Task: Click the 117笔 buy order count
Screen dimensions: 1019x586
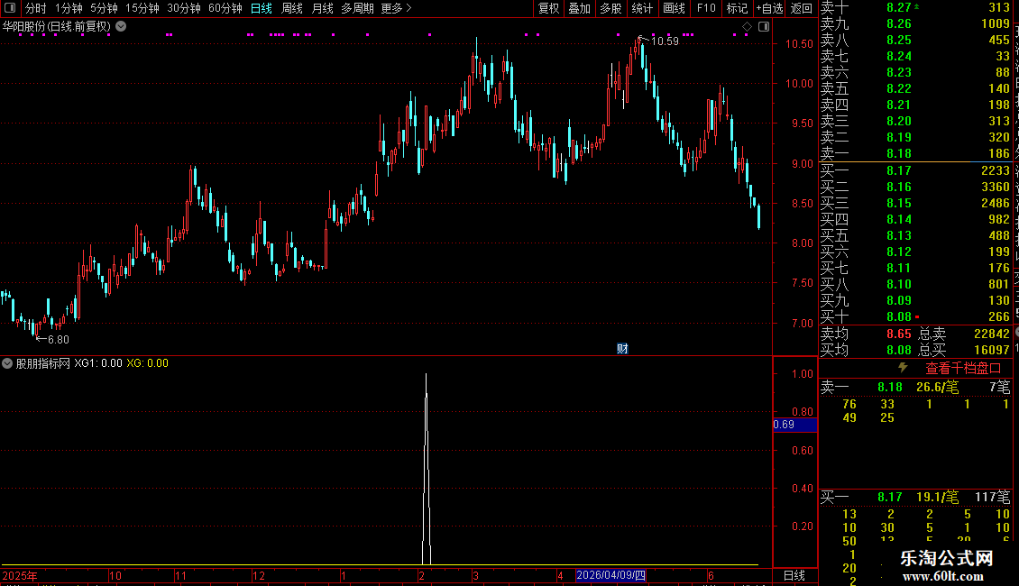Action: [992, 497]
